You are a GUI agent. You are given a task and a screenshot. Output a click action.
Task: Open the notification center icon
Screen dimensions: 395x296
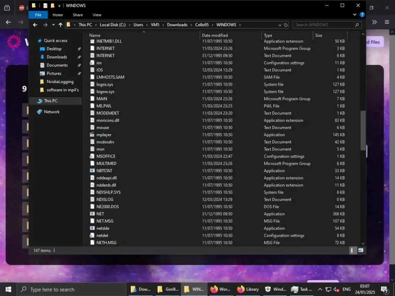click(x=384, y=289)
